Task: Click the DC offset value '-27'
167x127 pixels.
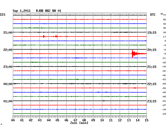Action: pyautogui.click(x=164, y=105)
